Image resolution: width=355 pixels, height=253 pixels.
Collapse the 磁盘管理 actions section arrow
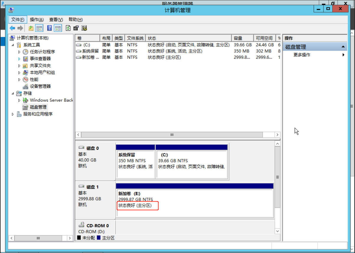point(343,47)
